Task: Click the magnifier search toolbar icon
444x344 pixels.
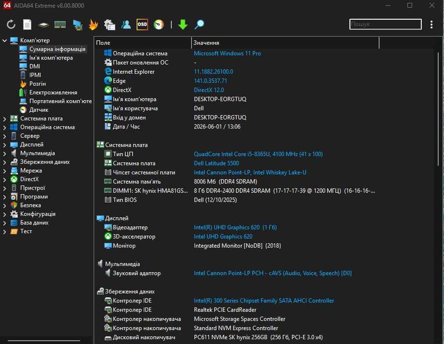Action: pyautogui.click(x=200, y=25)
